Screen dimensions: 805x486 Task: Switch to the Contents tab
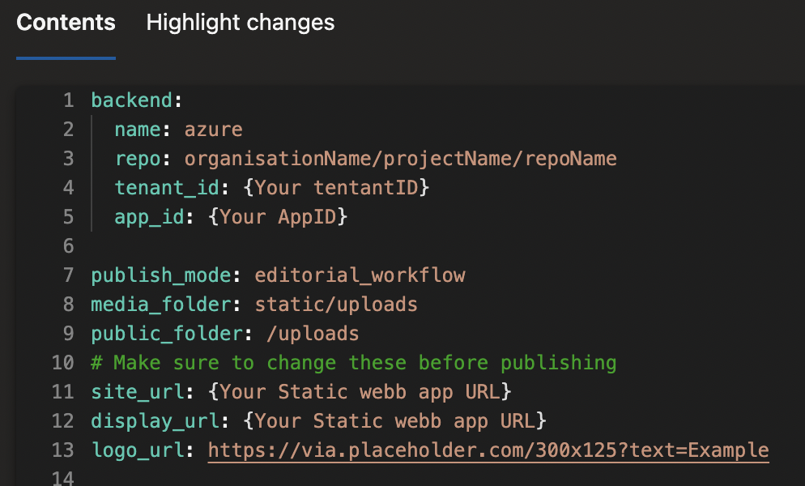point(66,23)
